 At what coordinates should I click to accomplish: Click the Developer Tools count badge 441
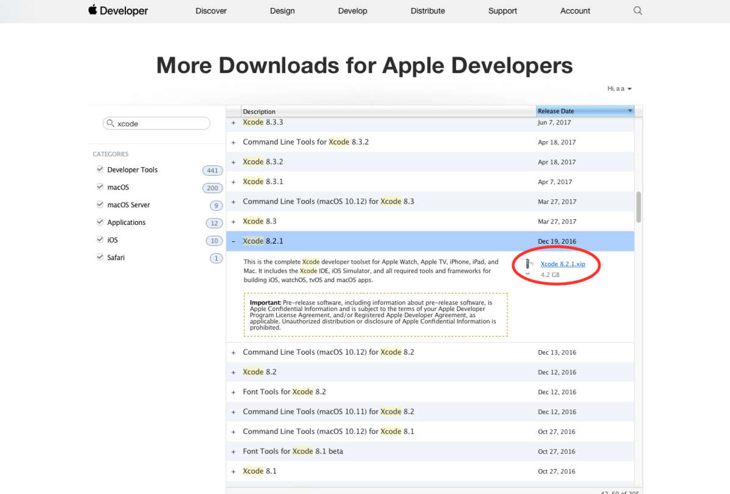(x=212, y=170)
